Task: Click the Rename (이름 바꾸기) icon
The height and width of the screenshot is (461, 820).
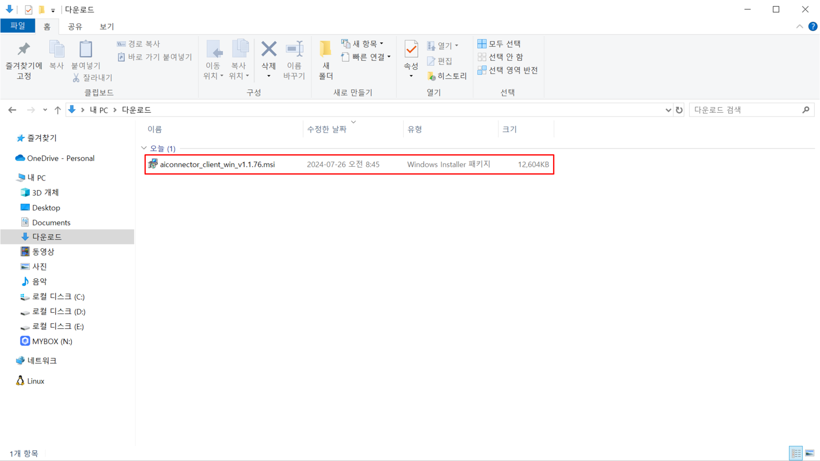Action: pyautogui.click(x=294, y=49)
